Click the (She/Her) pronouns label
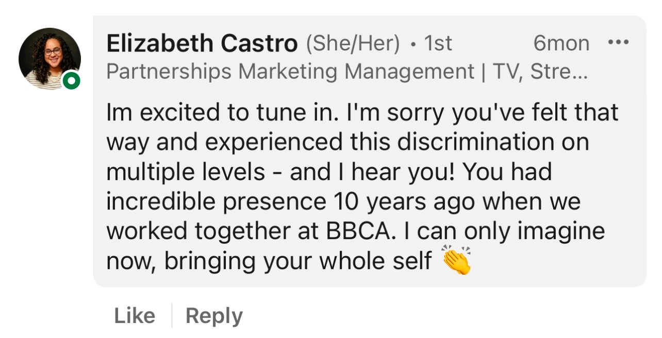This screenshot has width=662, height=338. coord(353,44)
